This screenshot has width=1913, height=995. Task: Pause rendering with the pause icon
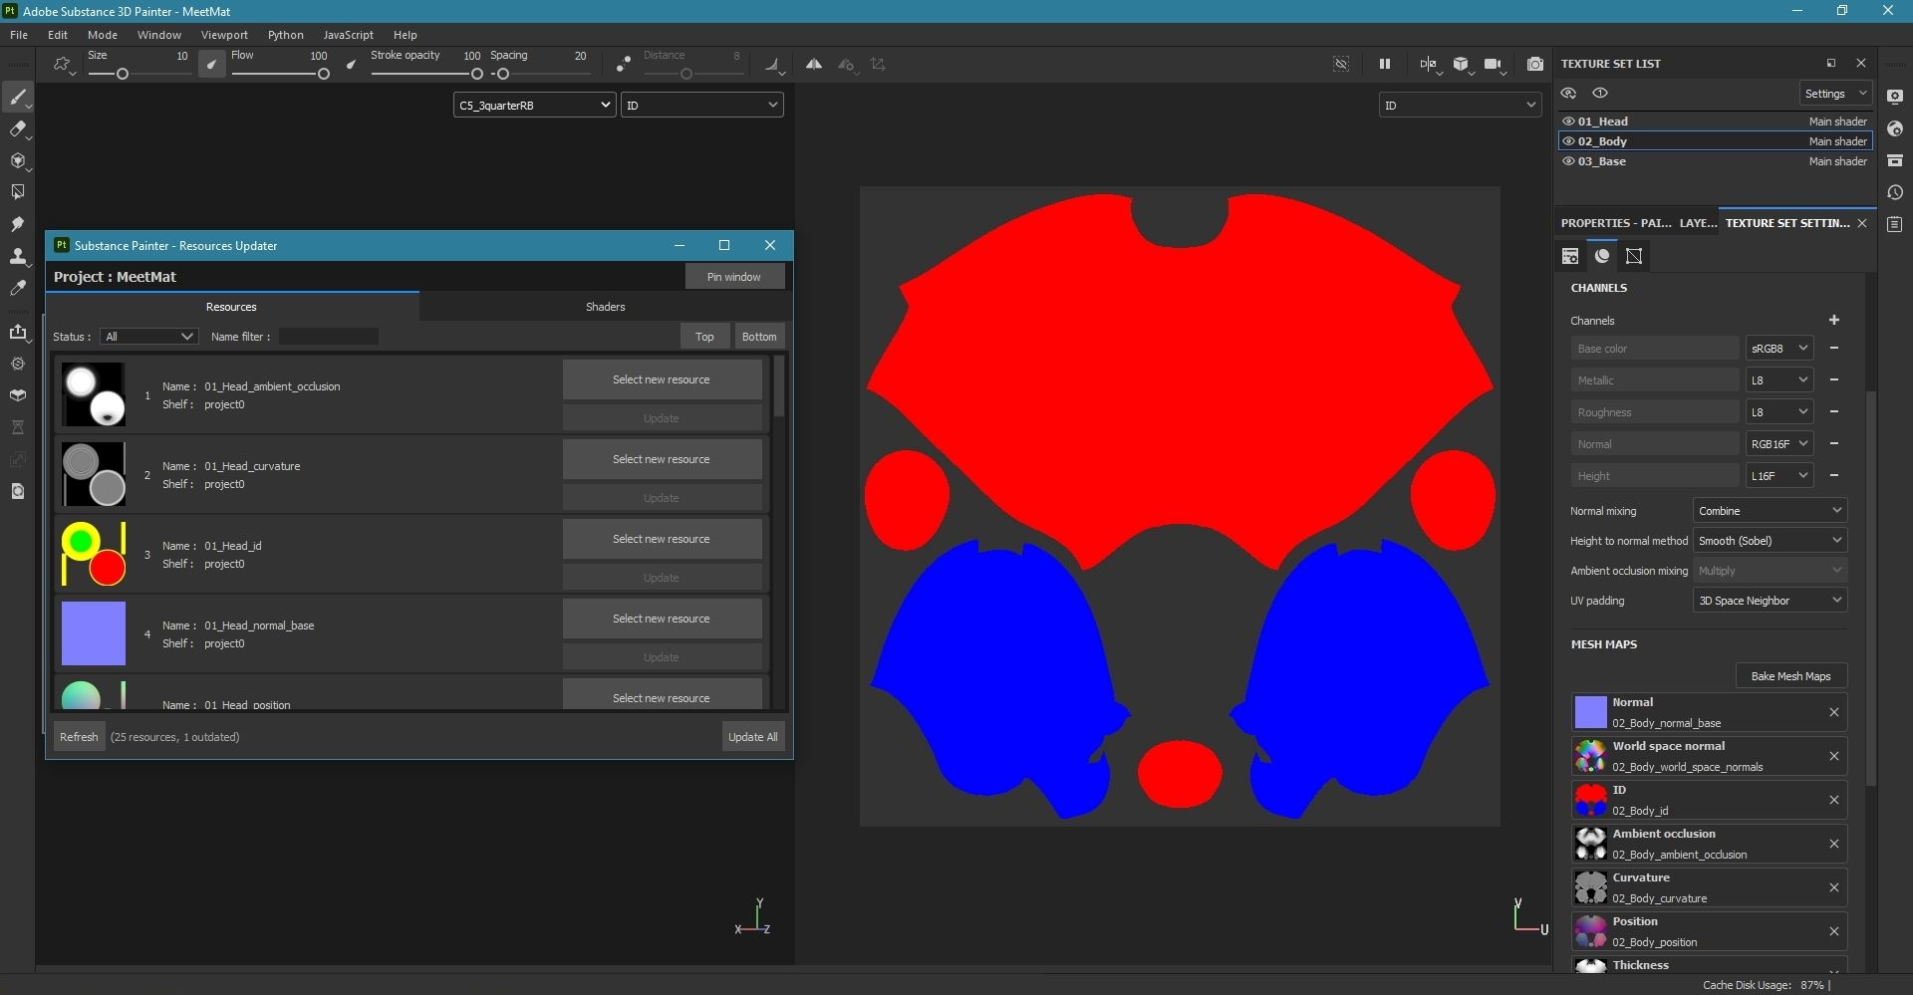tap(1384, 64)
